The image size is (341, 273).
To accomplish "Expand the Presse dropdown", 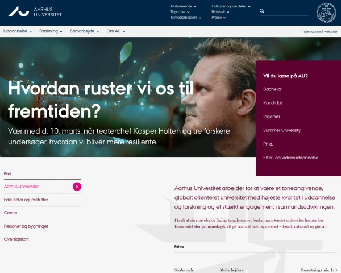I will click(219, 18).
